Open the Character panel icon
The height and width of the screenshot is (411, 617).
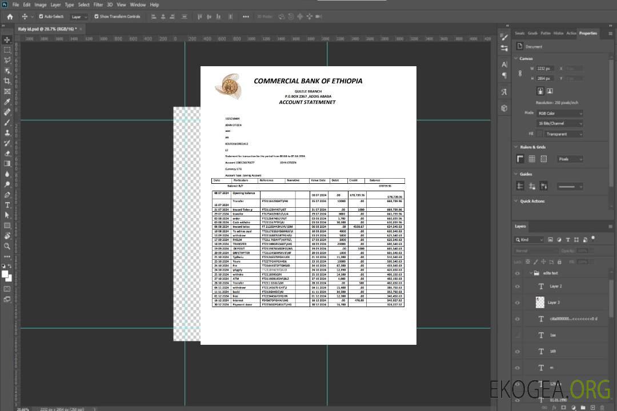[504, 65]
